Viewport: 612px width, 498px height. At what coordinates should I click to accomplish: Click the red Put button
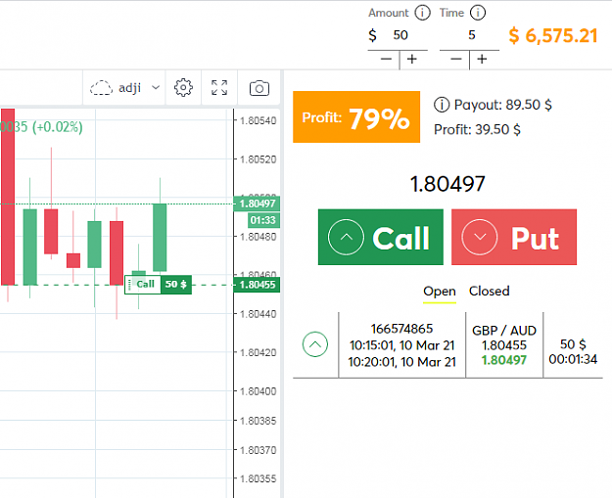click(x=514, y=237)
